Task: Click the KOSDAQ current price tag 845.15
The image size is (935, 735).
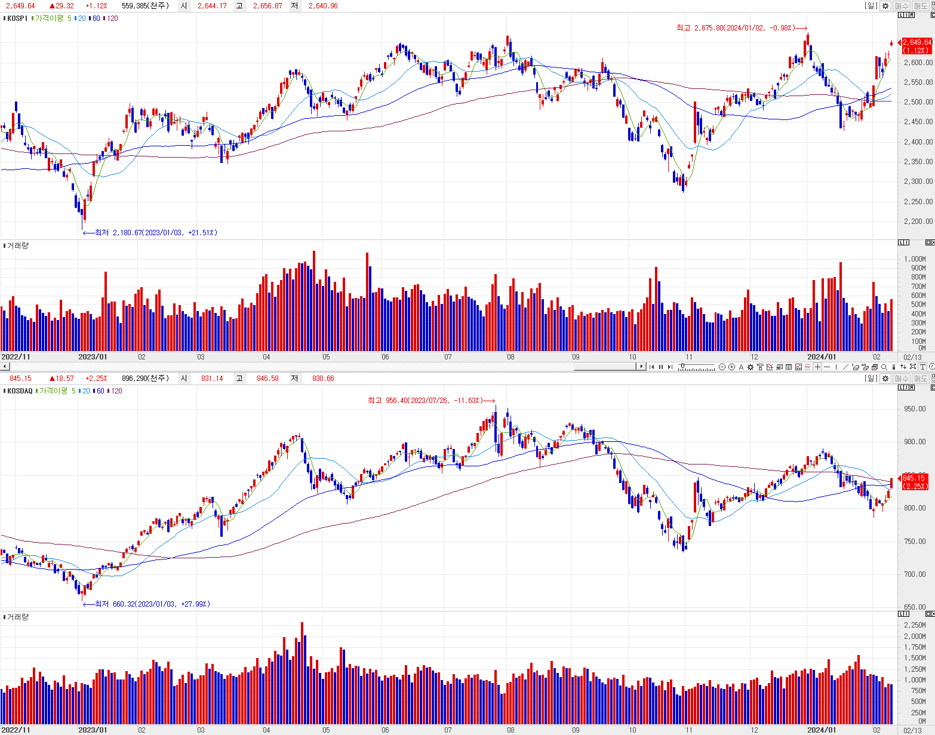Action: point(914,482)
